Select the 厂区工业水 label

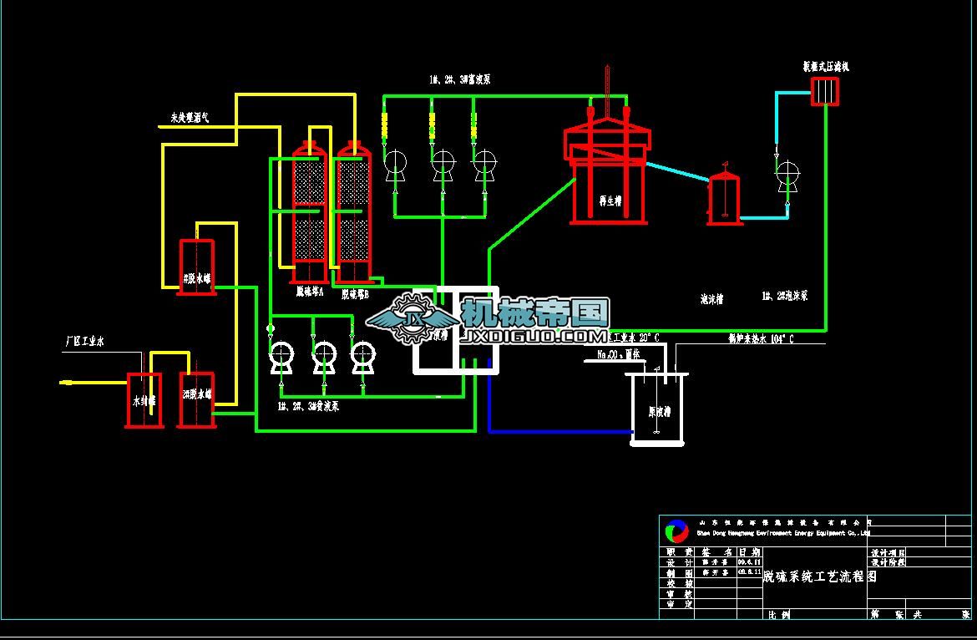click(84, 342)
